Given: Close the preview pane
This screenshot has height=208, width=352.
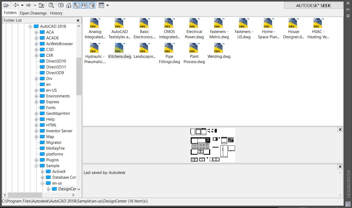Looking at the screenshot, I should click(x=340, y=129).
